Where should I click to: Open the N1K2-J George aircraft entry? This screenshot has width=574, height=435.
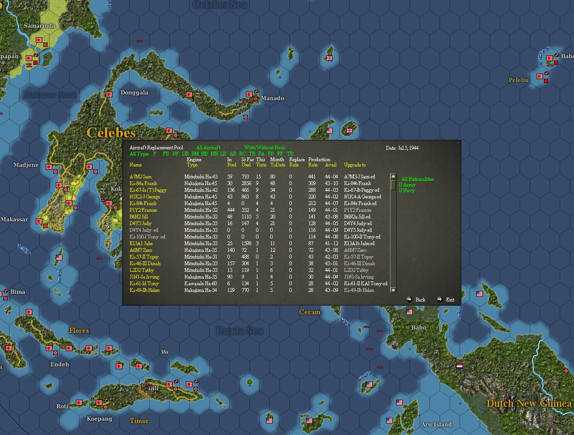144,197
